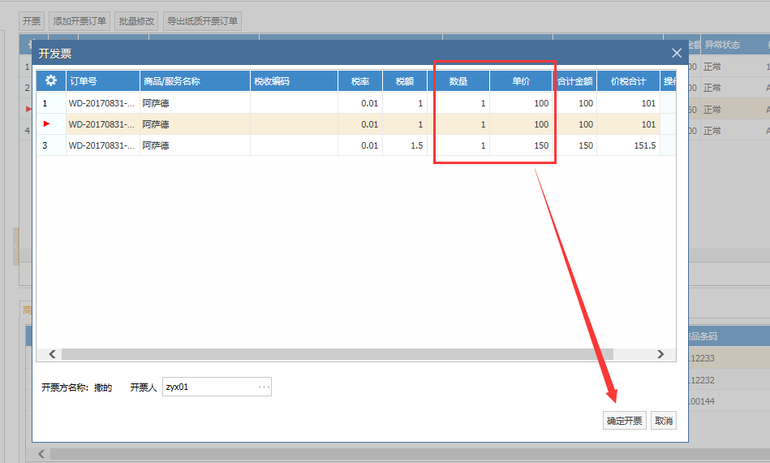770x463 pixels.
Task: Click 12233 in background 商品条码 column
Action: click(x=701, y=358)
